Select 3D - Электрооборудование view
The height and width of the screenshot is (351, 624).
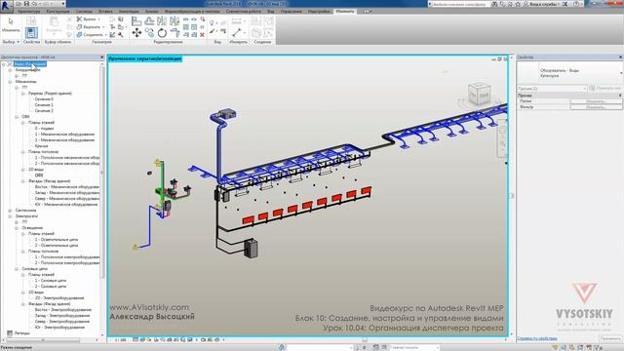[59, 298]
